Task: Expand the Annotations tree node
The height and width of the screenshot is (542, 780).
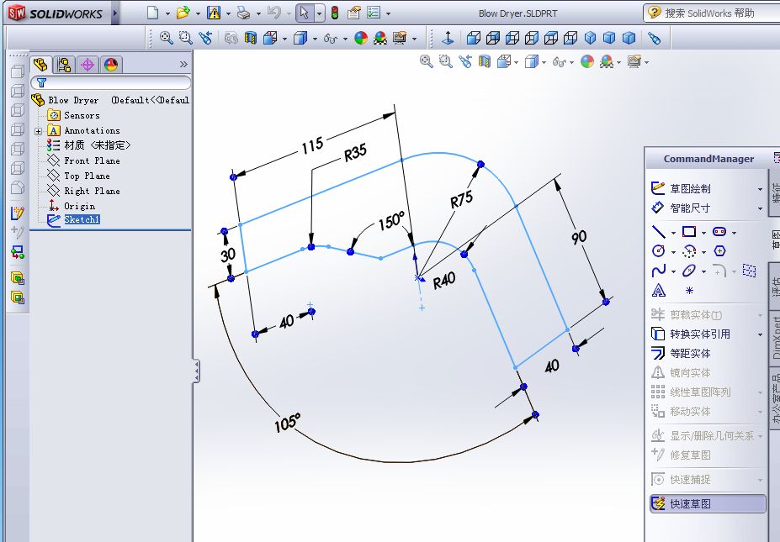Action: [39, 131]
